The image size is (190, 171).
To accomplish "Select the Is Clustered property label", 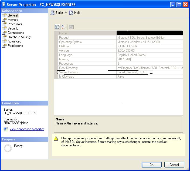I will click(66, 77).
